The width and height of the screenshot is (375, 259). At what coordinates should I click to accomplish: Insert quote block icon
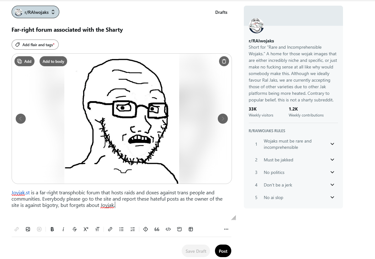[x=157, y=229]
